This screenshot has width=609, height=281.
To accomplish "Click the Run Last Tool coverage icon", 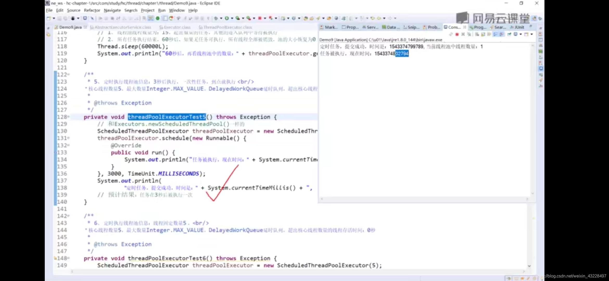I will tap(238, 18).
